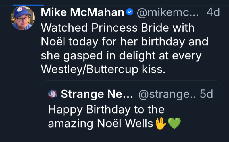
Task: Click the @strange.. handle in quoted tweet
Action: 167,94
